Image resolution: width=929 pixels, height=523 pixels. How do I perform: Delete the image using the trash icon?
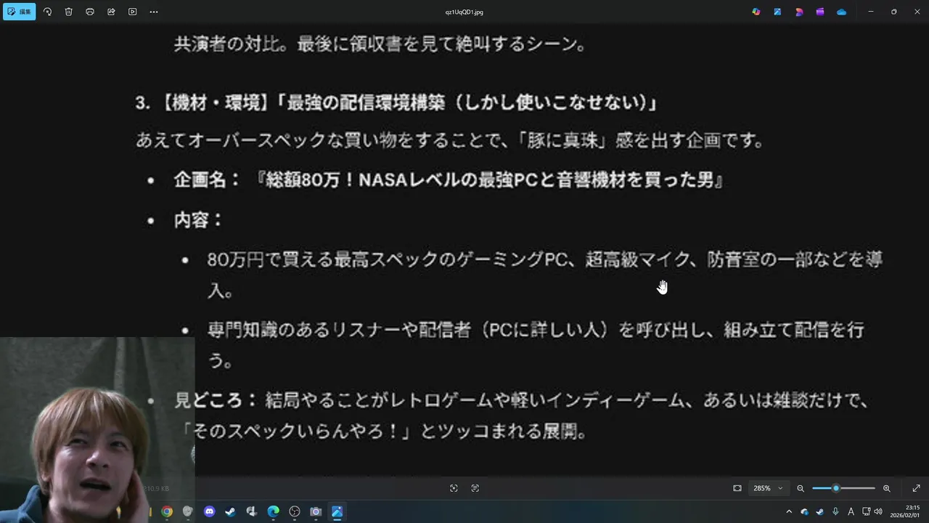(69, 12)
